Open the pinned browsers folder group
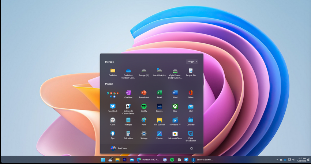Viewport: 311px width, 164px height. tap(113, 94)
